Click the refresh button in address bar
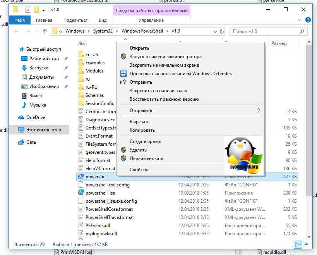This screenshot has width=317, height=255. tap(222, 31)
